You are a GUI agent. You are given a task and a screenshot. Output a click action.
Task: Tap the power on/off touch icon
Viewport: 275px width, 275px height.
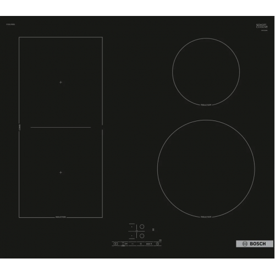(x=116, y=244)
